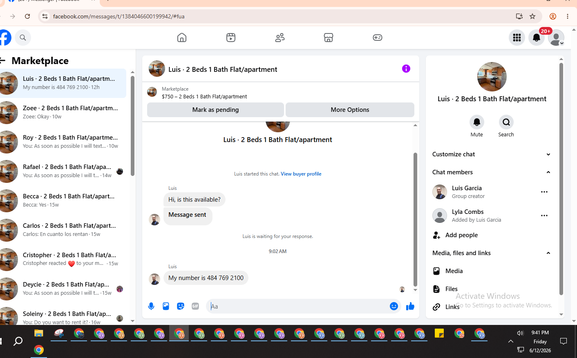
Task: Open Roy's apartment conversation
Action: (63, 142)
